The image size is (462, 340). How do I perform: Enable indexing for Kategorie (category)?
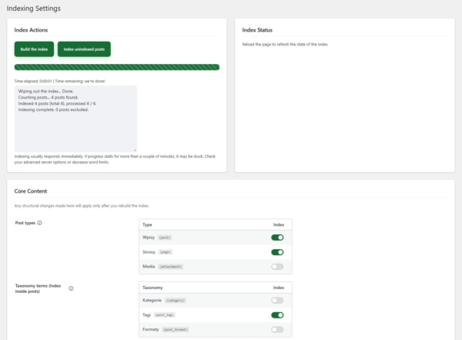pyautogui.click(x=277, y=301)
